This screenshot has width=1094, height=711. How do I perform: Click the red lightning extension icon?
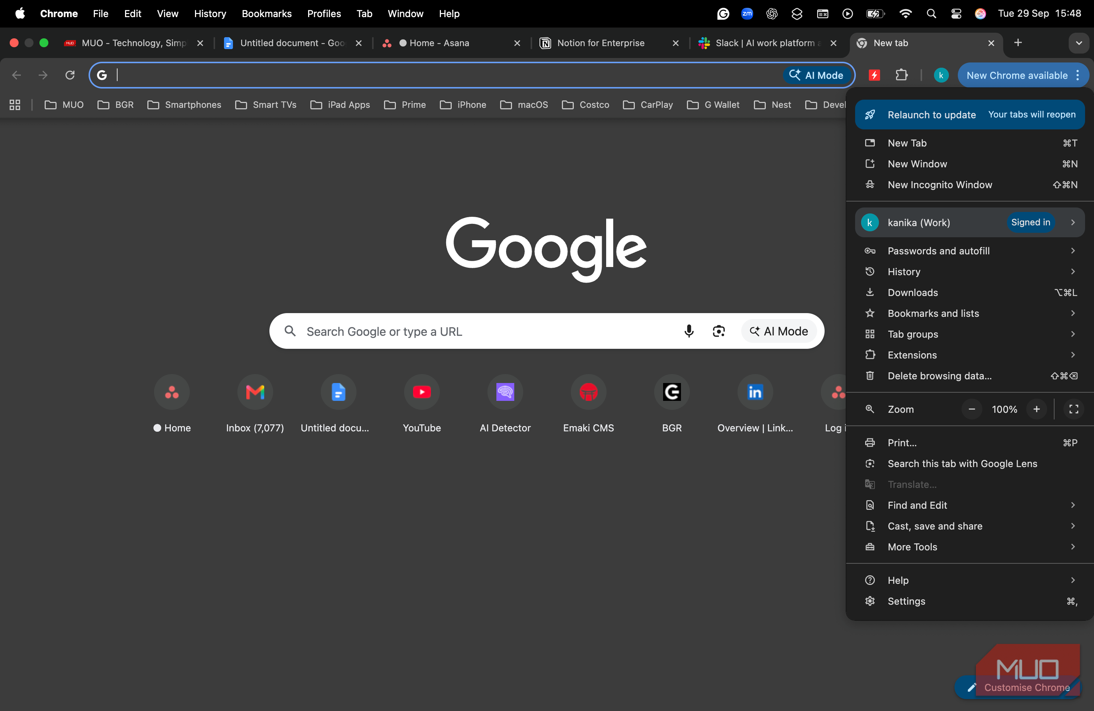pos(874,75)
